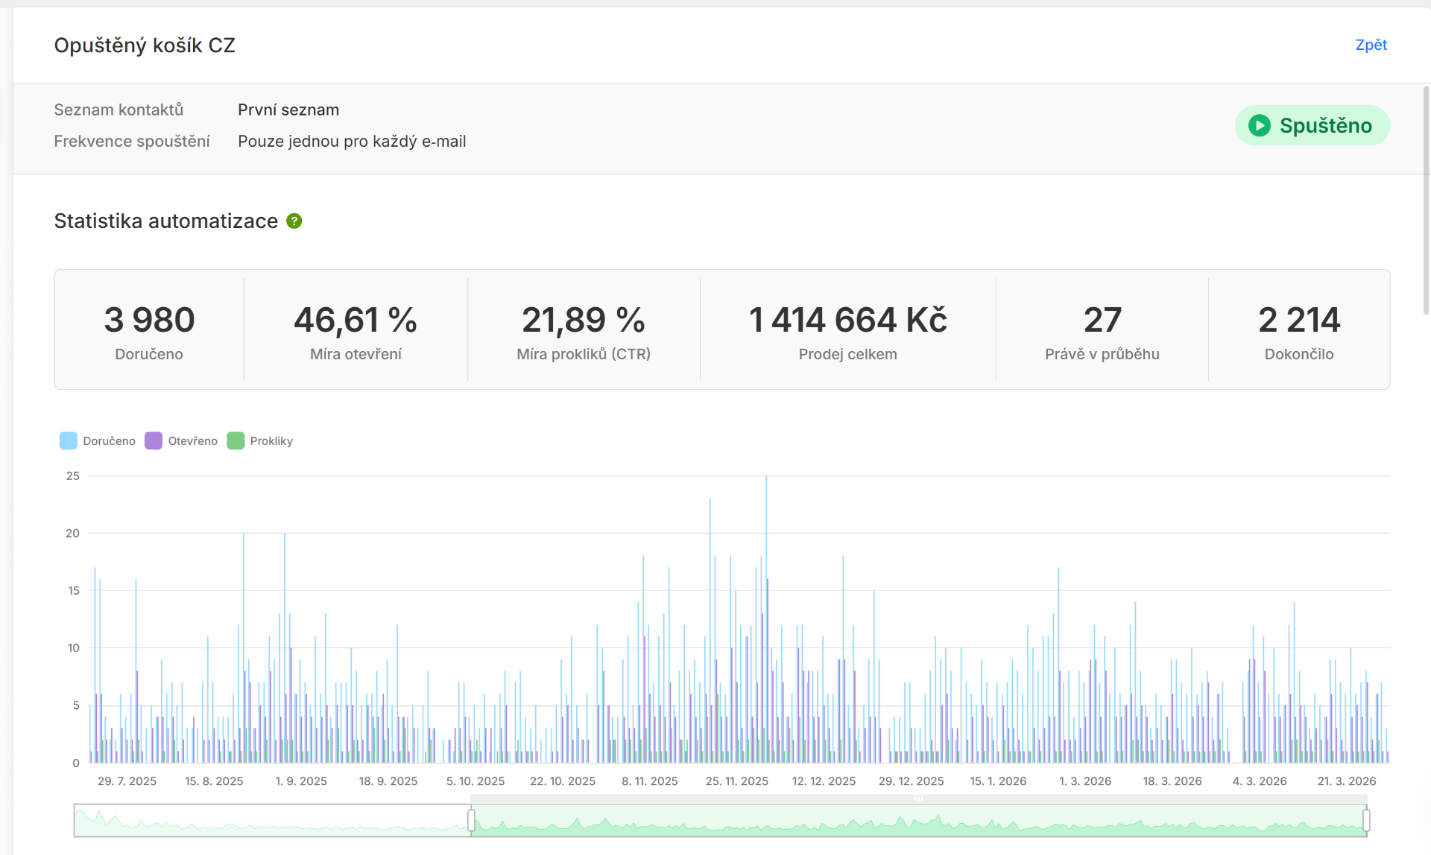The width and height of the screenshot is (1431, 855).
Task: Click the První seznam contact list value
Action: coord(288,110)
